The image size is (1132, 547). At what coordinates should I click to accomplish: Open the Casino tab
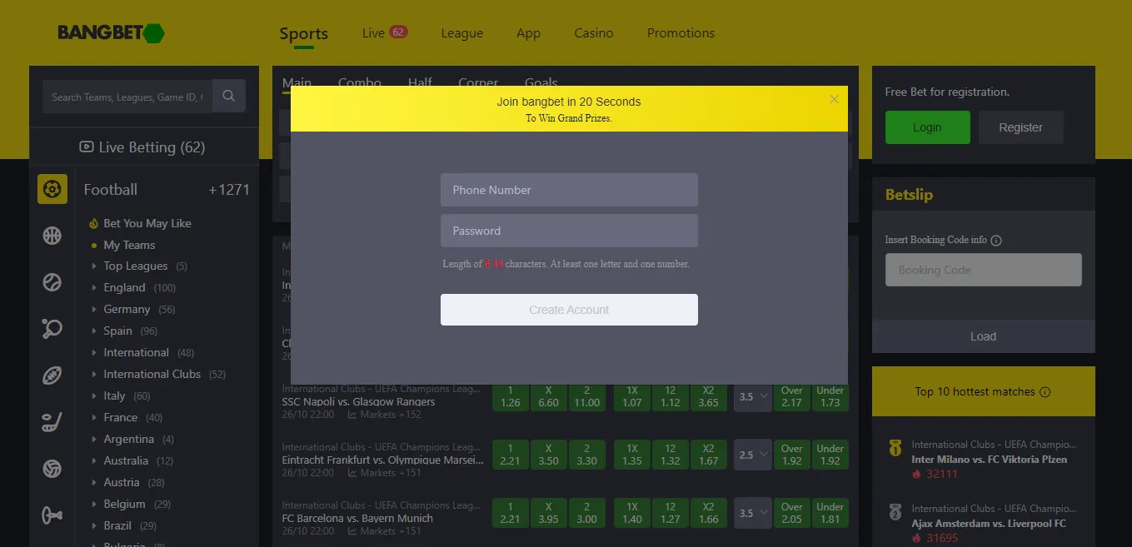[x=594, y=33]
